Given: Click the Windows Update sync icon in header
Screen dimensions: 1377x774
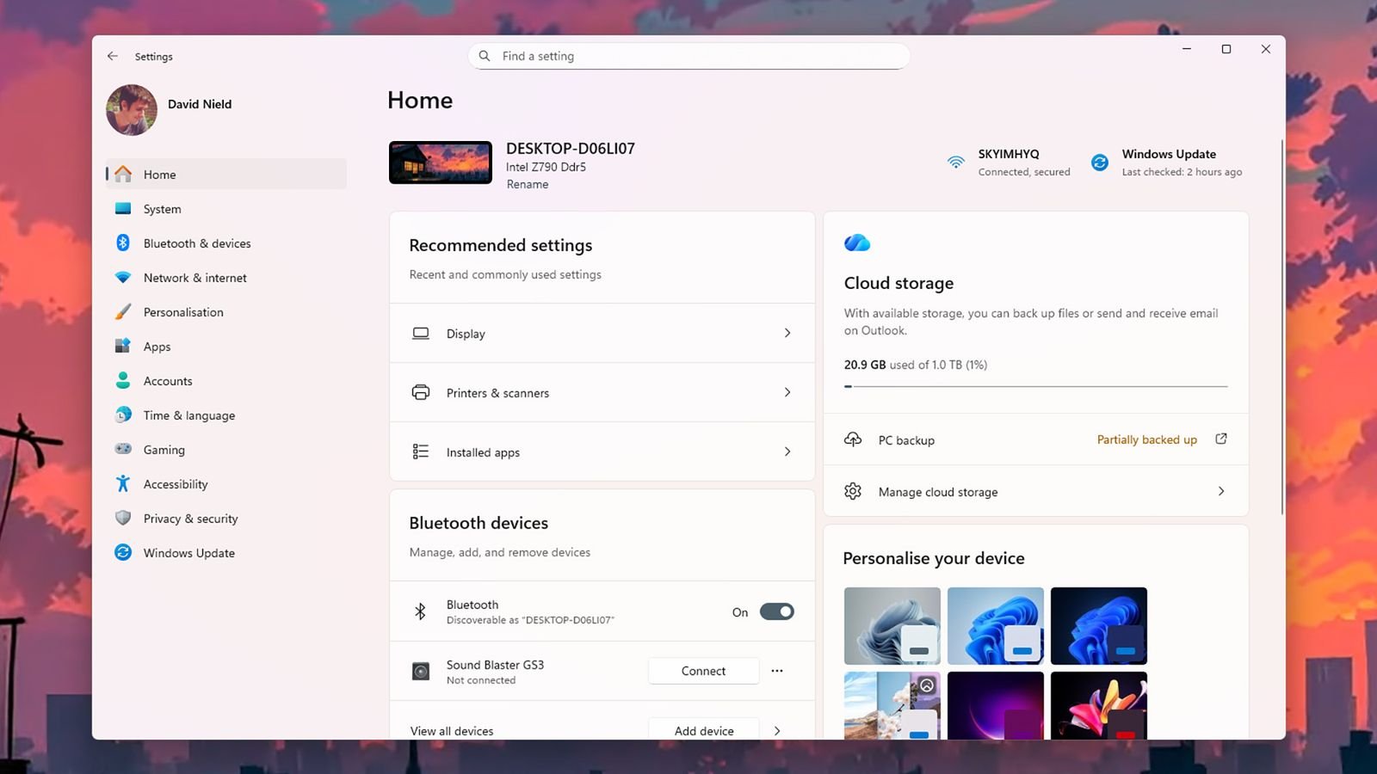Looking at the screenshot, I should click(1099, 162).
